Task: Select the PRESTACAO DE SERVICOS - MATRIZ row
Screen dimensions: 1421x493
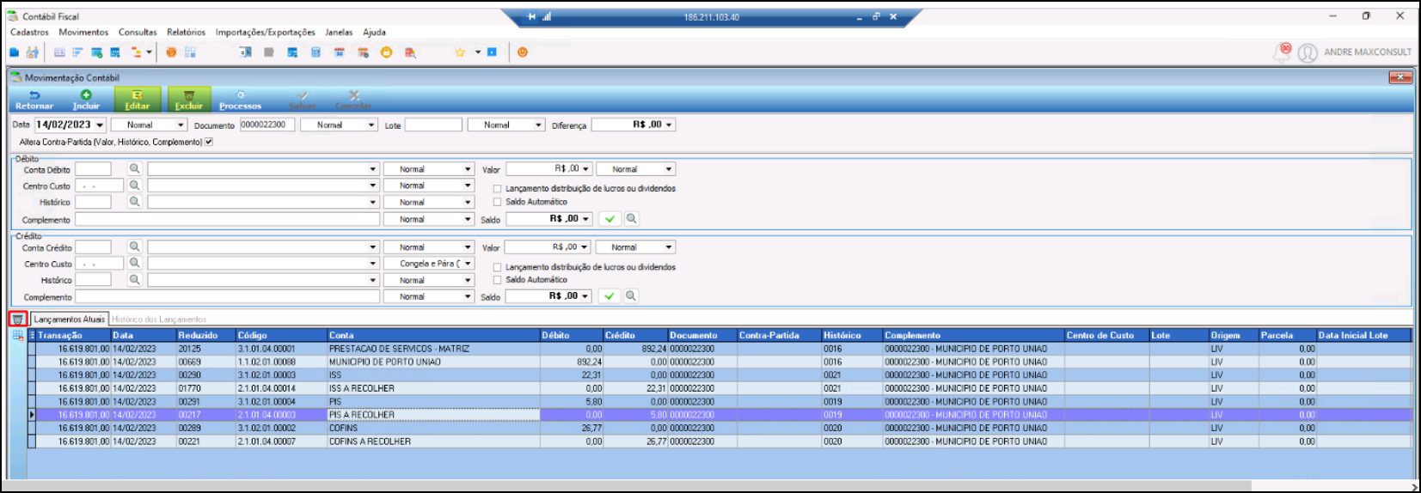Action: [720, 349]
